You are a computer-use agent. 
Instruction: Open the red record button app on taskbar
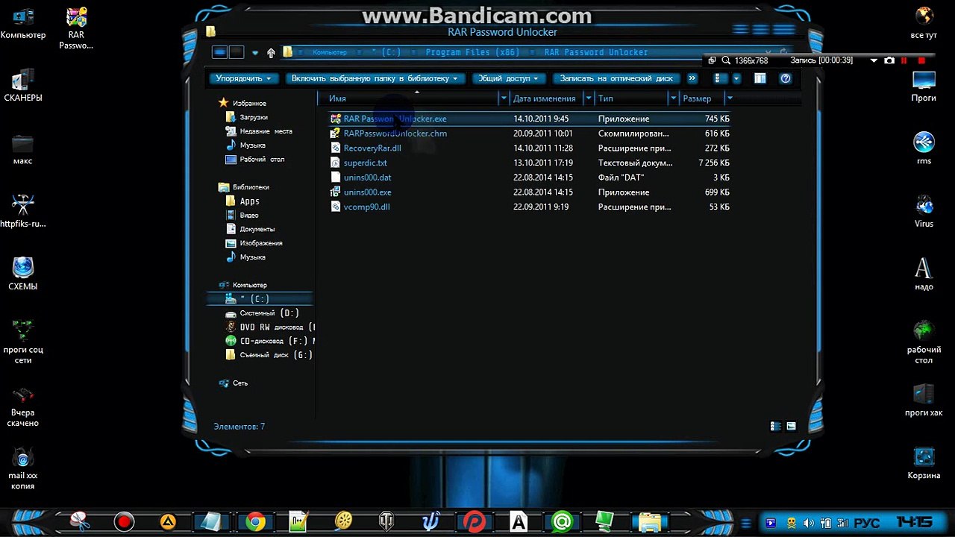[125, 521]
